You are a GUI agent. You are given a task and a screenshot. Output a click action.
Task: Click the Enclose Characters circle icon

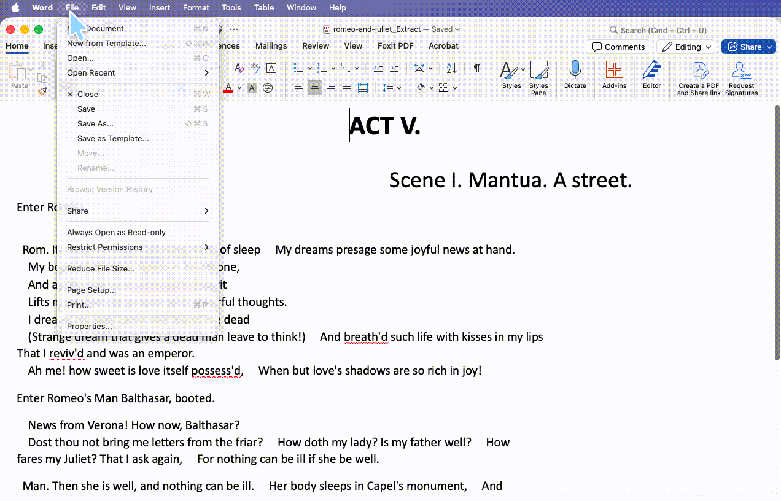pos(268,88)
